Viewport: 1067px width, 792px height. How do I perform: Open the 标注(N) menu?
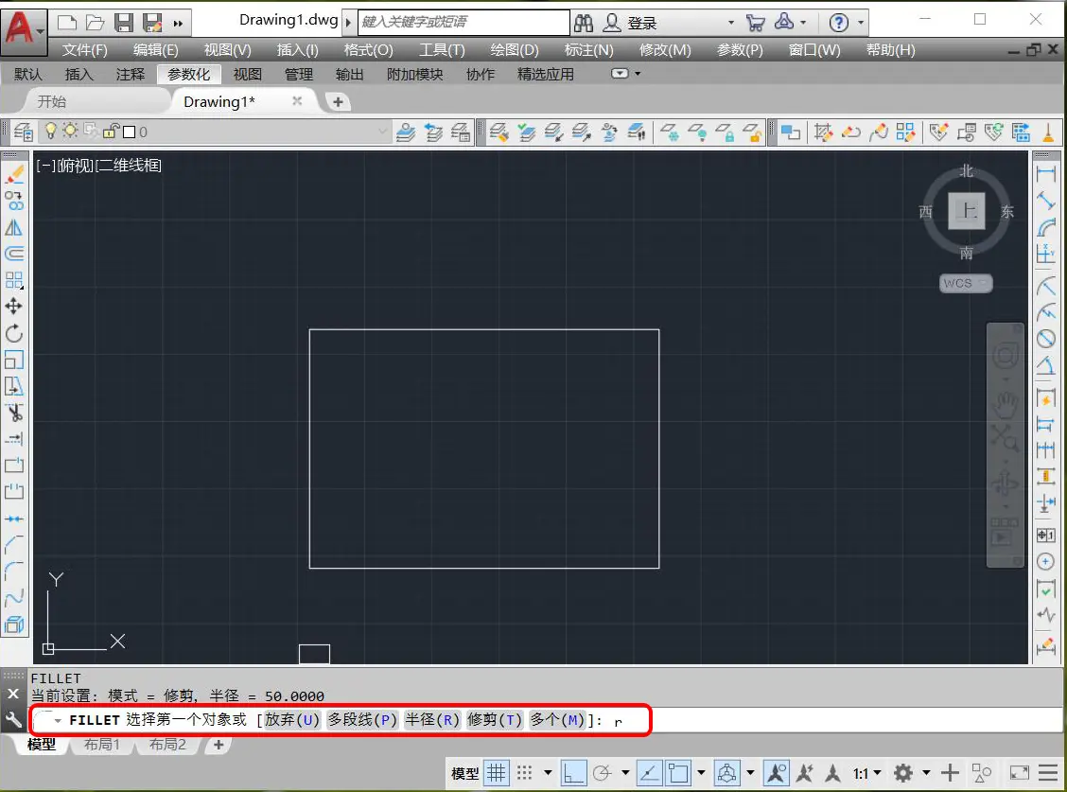588,50
